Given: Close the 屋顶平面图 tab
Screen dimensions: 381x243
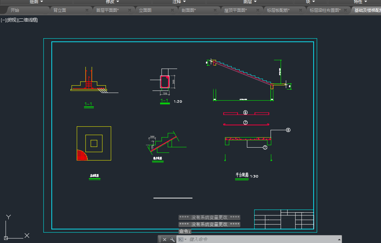Looking at the screenshot, I should click(x=258, y=10).
